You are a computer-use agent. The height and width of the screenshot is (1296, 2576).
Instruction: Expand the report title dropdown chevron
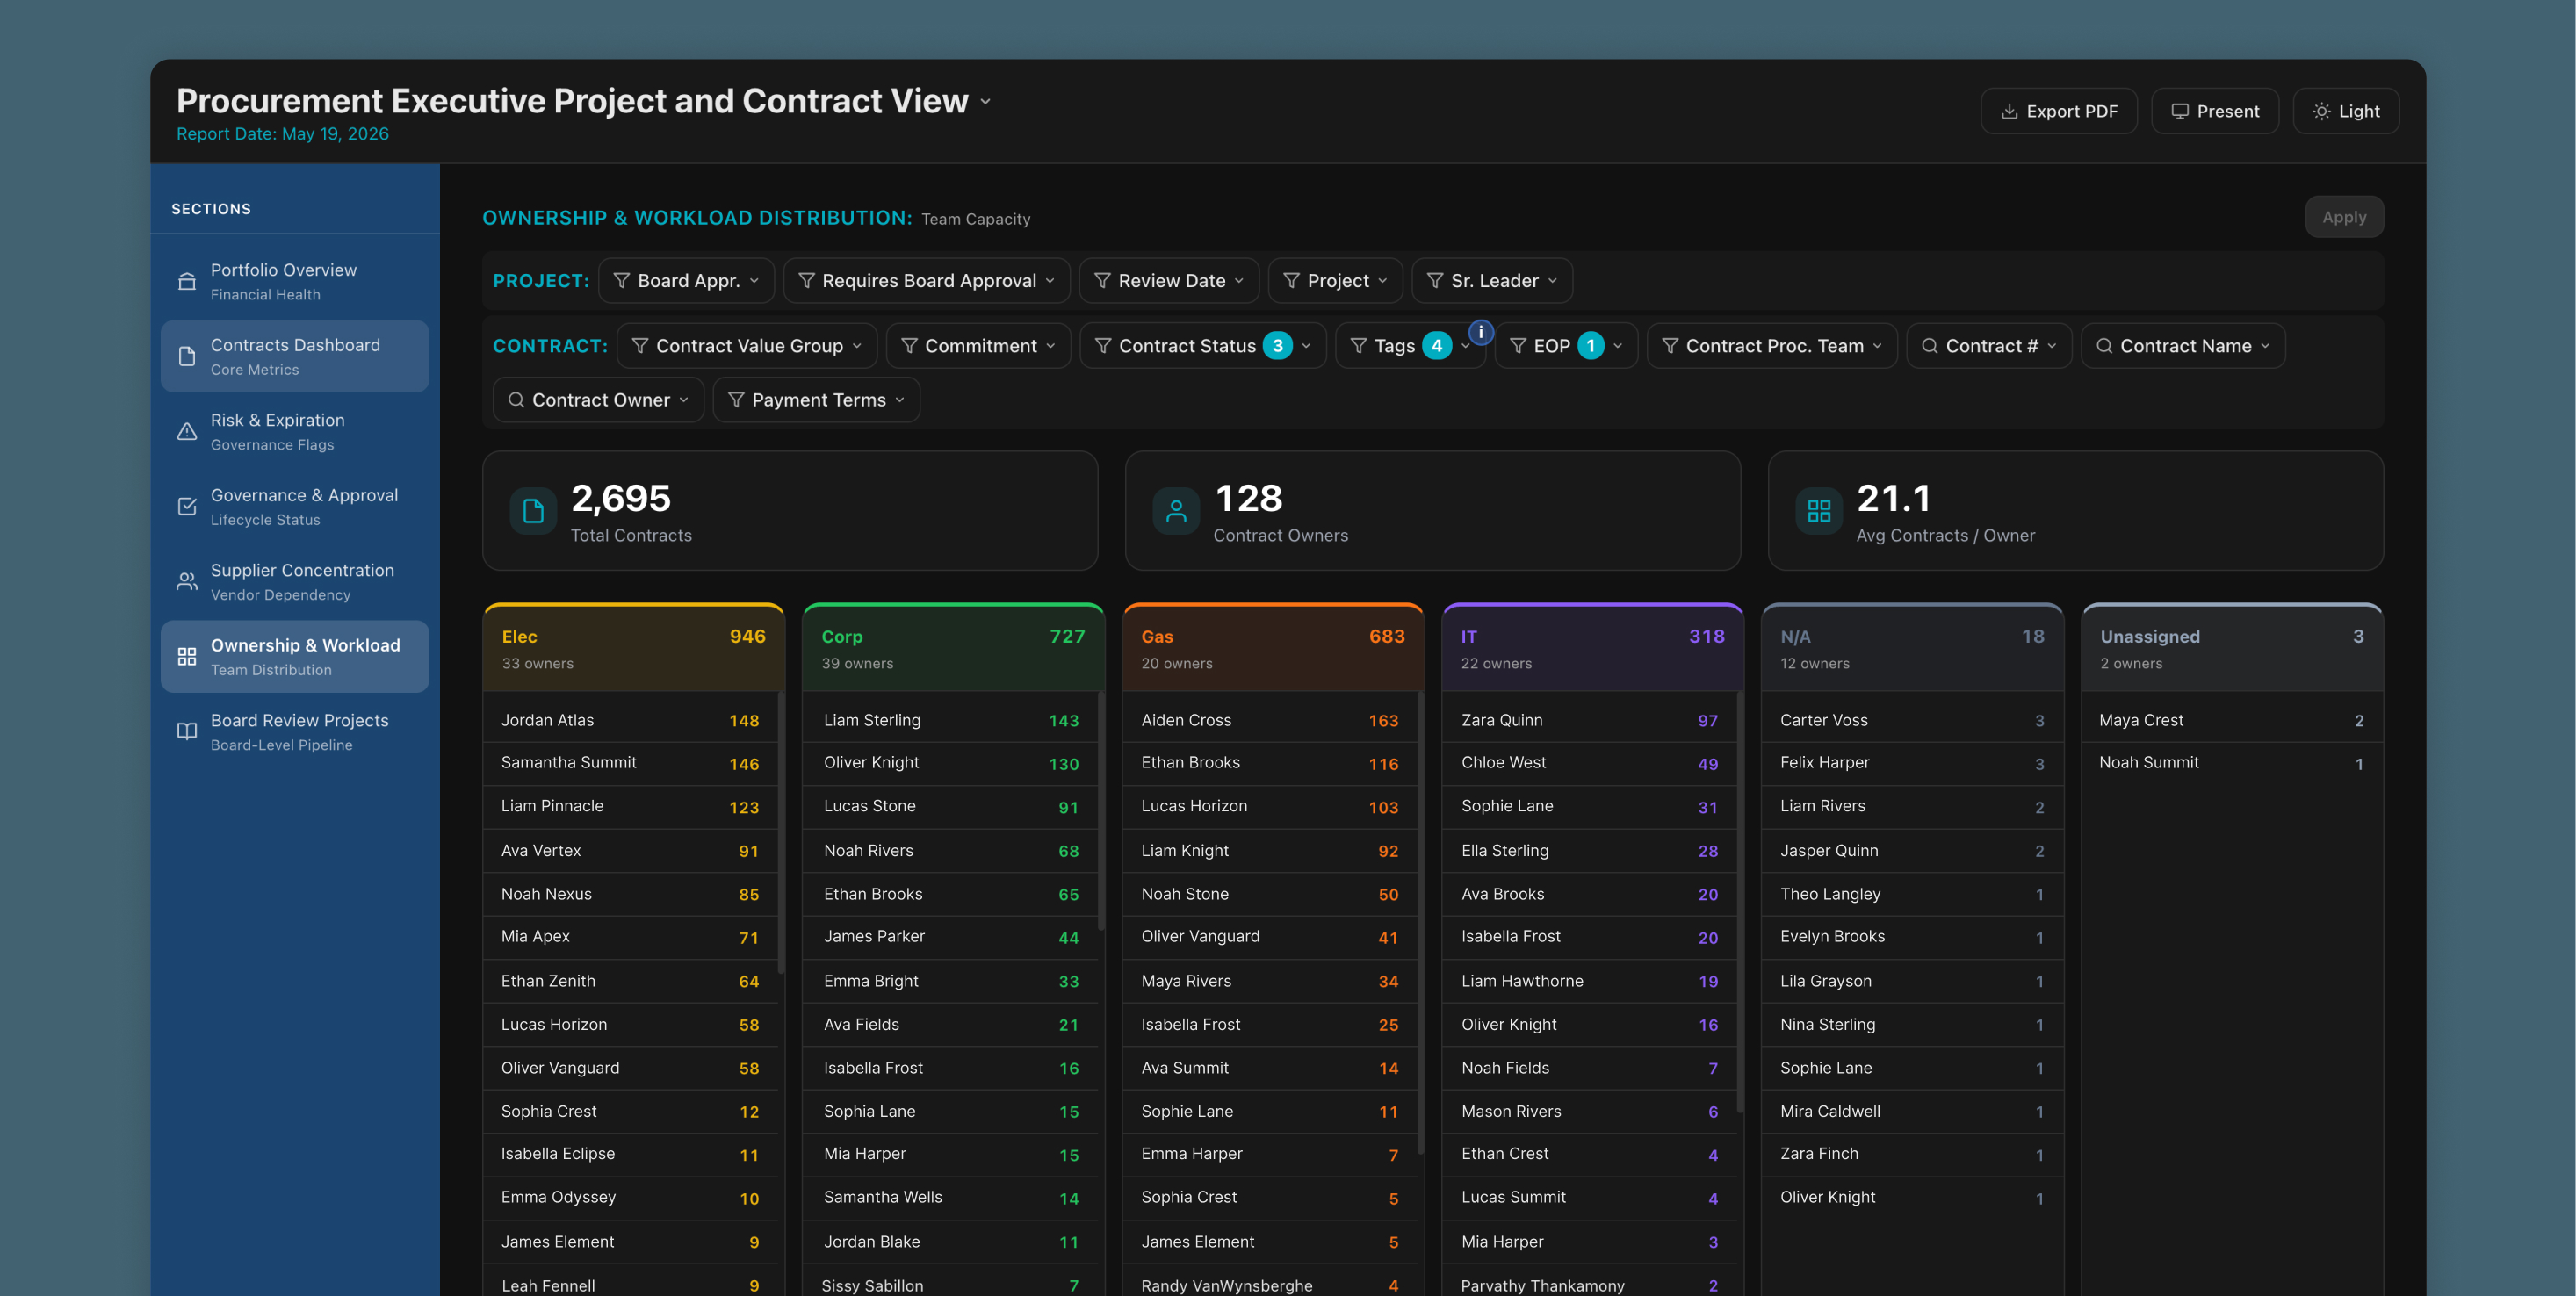click(986, 102)
